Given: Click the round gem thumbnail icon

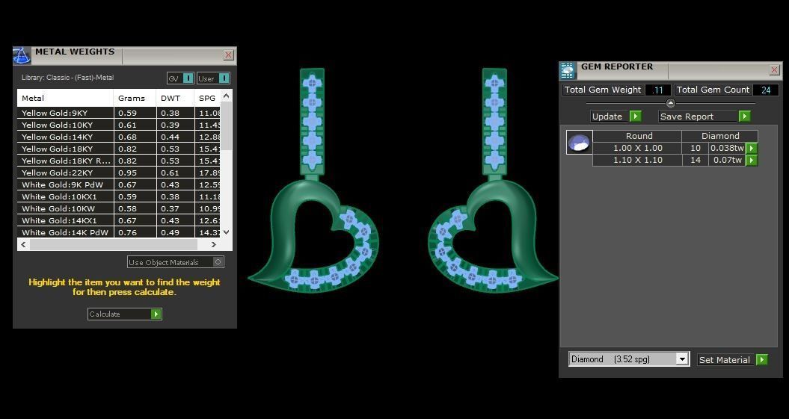Looking at the screenshot, I should [x=579, y=142].
